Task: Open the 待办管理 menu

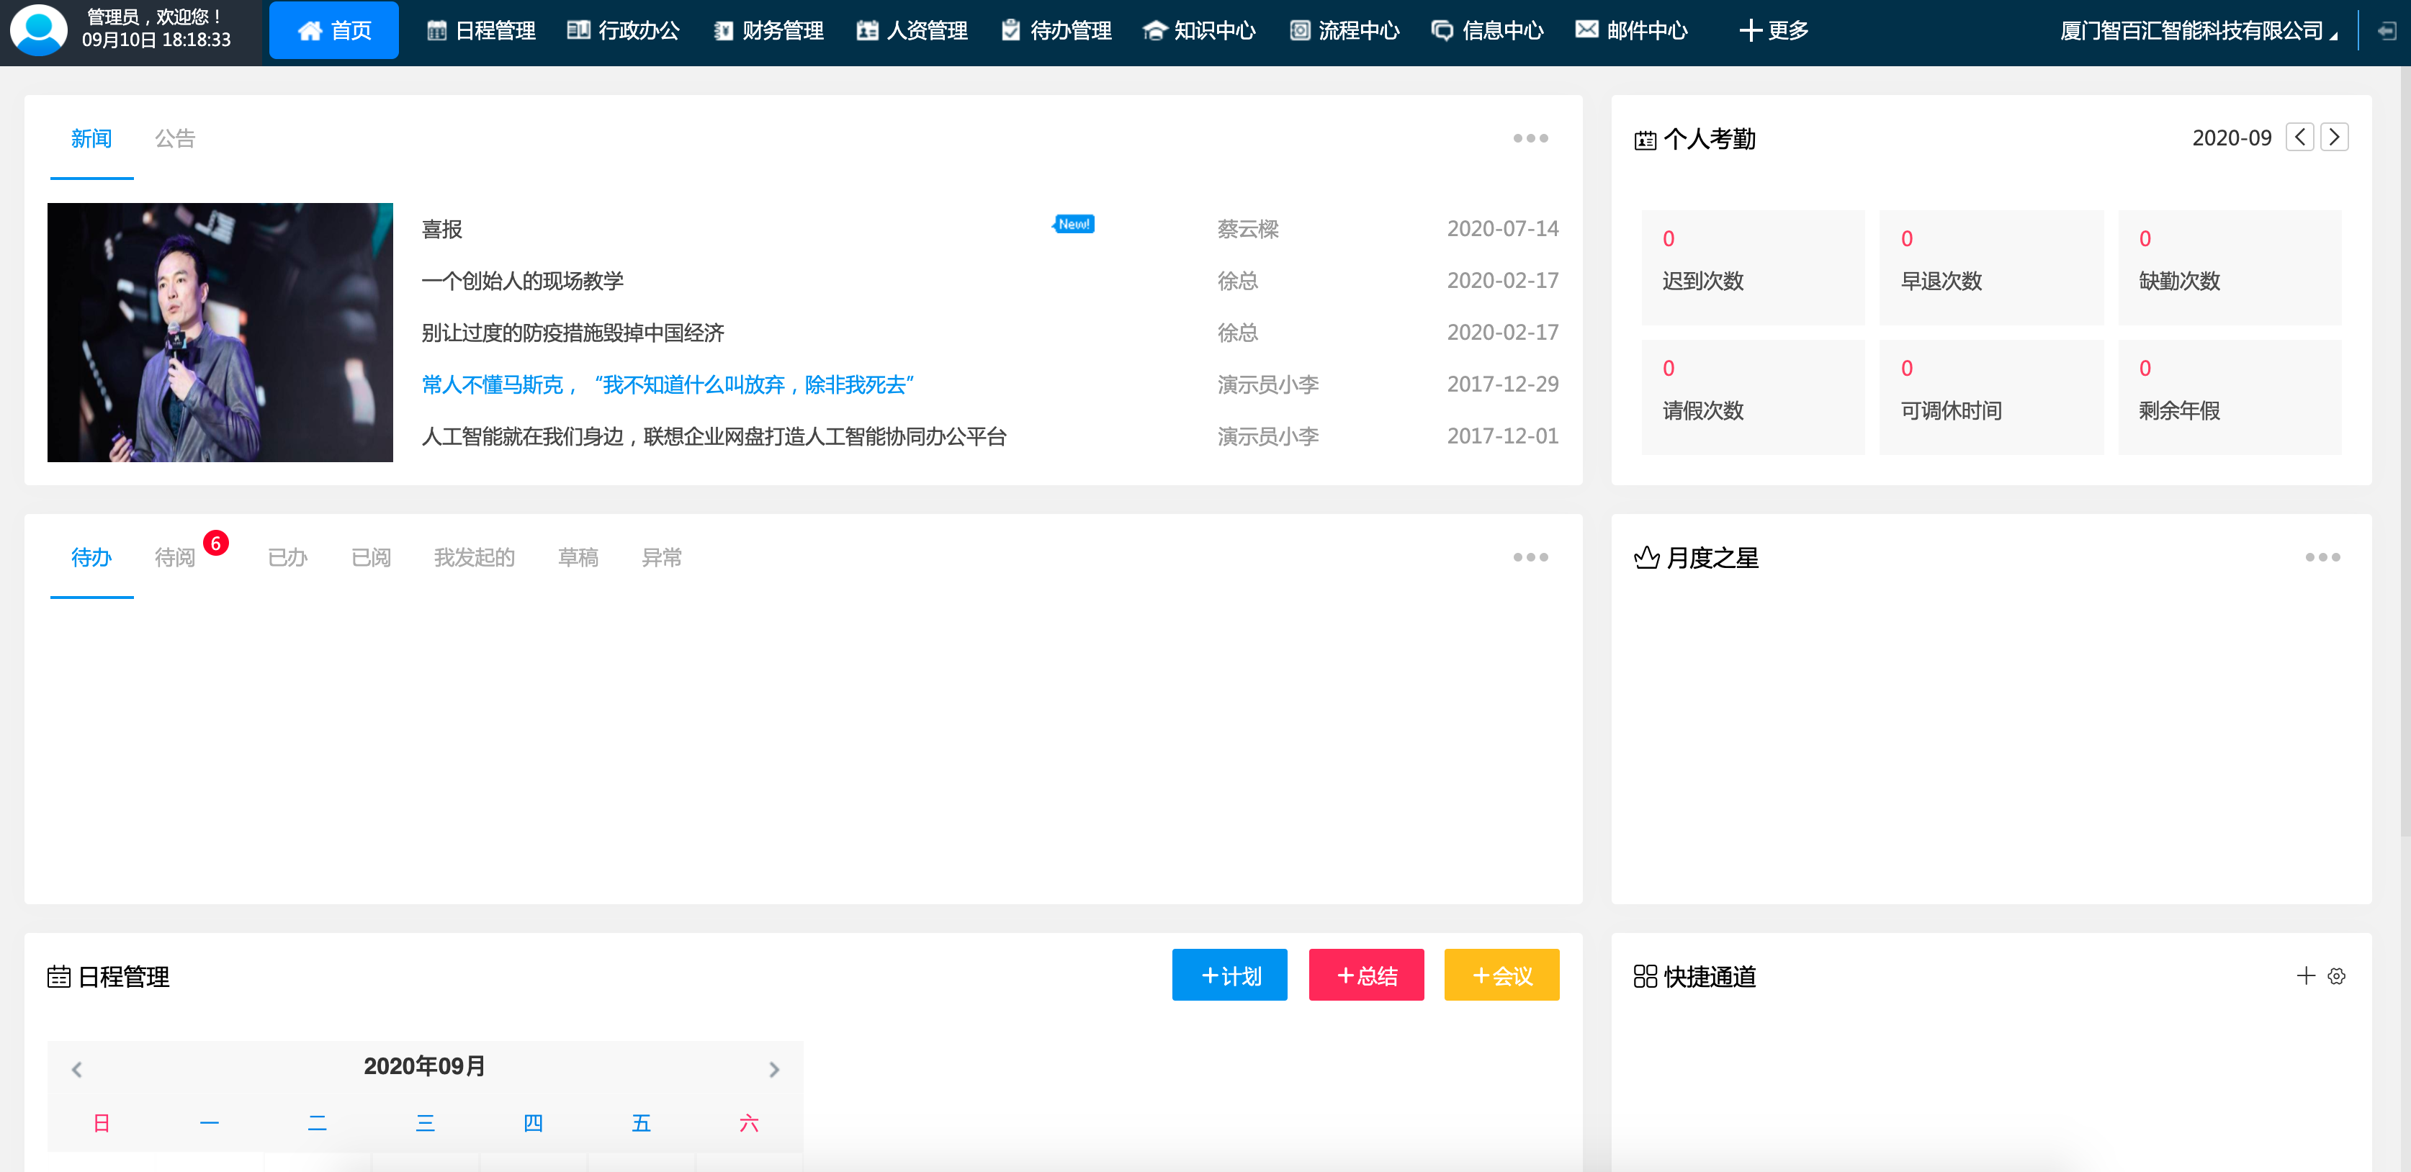Action: coord(1056,31)
